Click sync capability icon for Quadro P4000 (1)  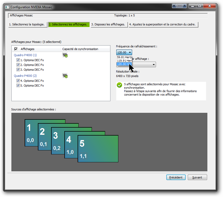(65, 55)
